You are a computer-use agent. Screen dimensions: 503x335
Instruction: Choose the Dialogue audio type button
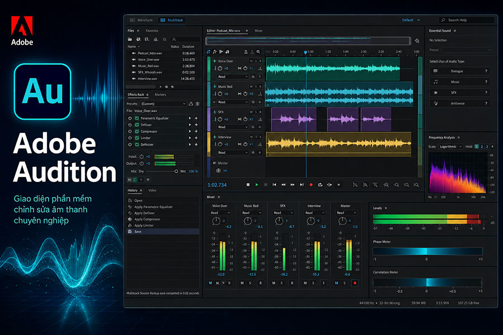460,71
